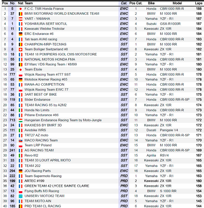Click the Suzuki bike cell

tap(151, 24)
